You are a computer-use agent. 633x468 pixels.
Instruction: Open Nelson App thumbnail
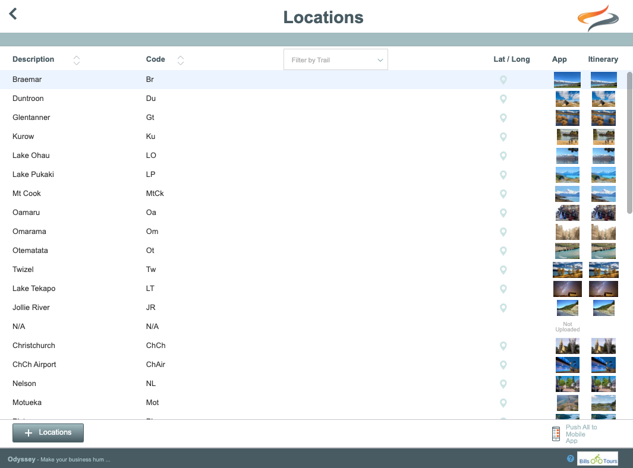click(567, 384)
